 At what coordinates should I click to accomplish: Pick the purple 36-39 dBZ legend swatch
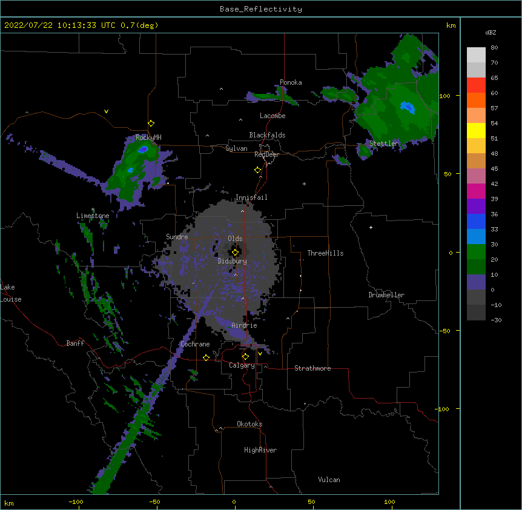tap(476, 207)
